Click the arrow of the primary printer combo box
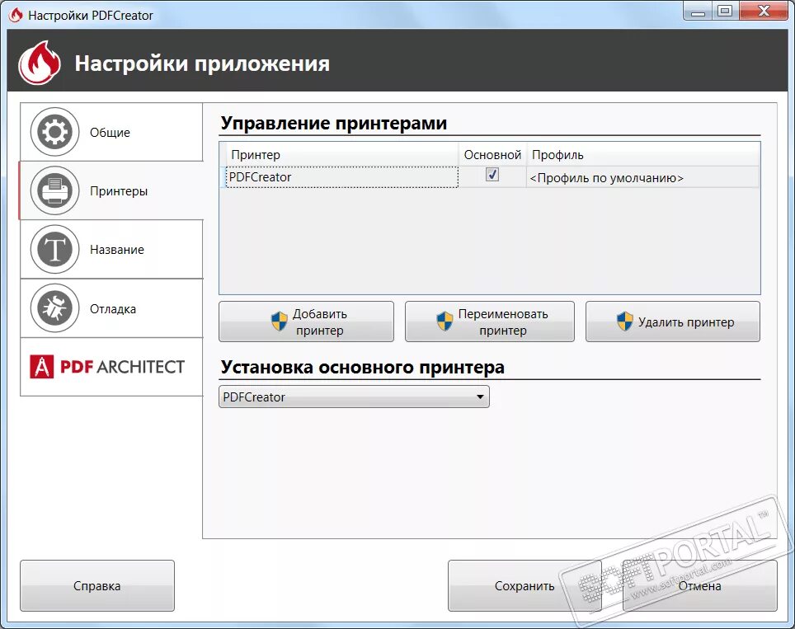The width and height of the screenshot is (795, 629). pyautogui.click(x=480, y=397)
